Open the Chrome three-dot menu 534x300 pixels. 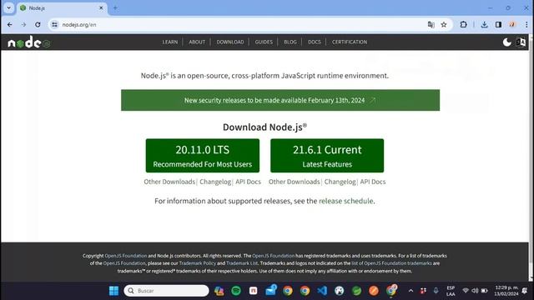click(x=526, y=24)
